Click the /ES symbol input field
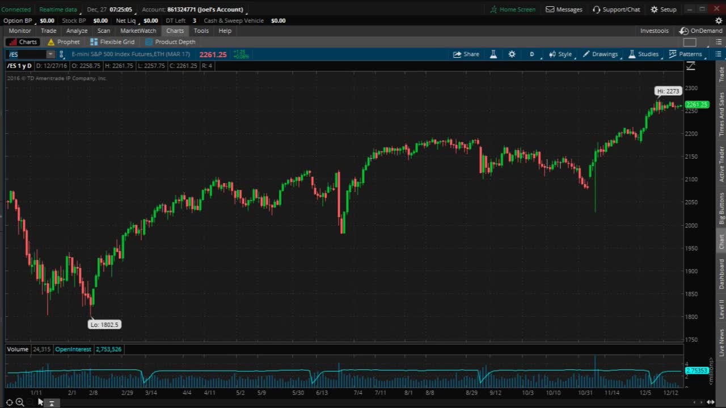Screen dimensions: 726x408 pyautogui.click(x=26, y=54)
